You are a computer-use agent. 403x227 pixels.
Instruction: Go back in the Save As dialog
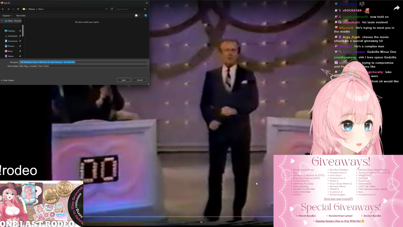(3, 9)
